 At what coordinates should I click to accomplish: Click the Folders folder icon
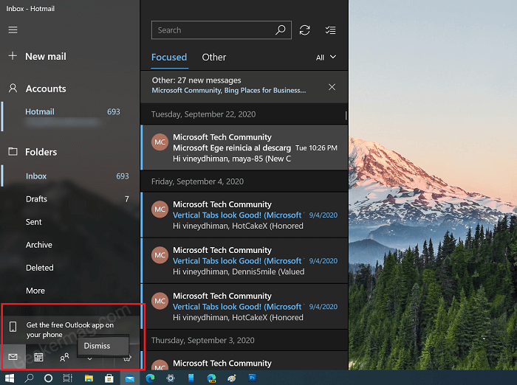click(13, 151)
